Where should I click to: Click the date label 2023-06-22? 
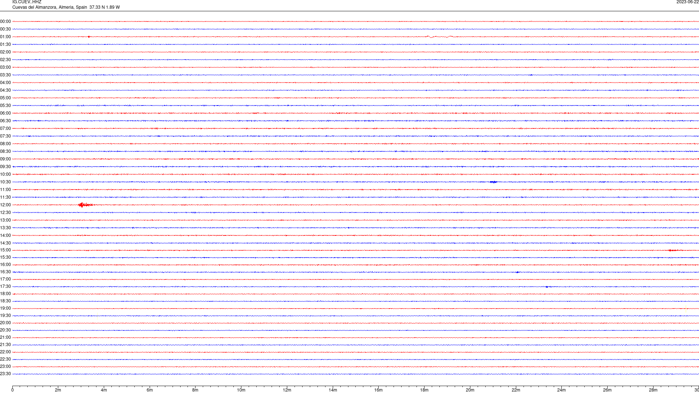click(x=687, y=2)
